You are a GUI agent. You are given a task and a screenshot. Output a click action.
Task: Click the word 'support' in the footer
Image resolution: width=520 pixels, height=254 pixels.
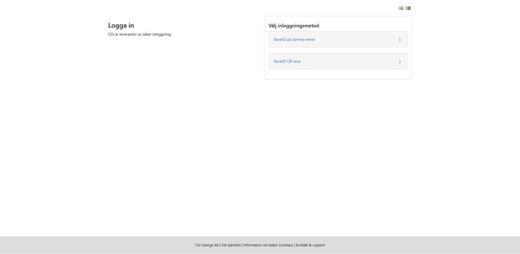click(318, 245)
